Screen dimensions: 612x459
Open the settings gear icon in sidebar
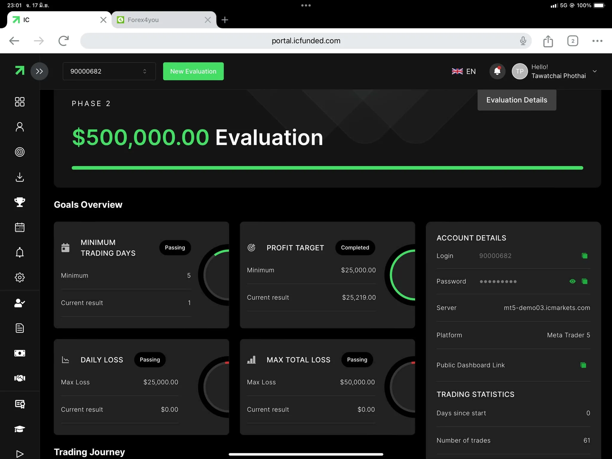point(20,277)
